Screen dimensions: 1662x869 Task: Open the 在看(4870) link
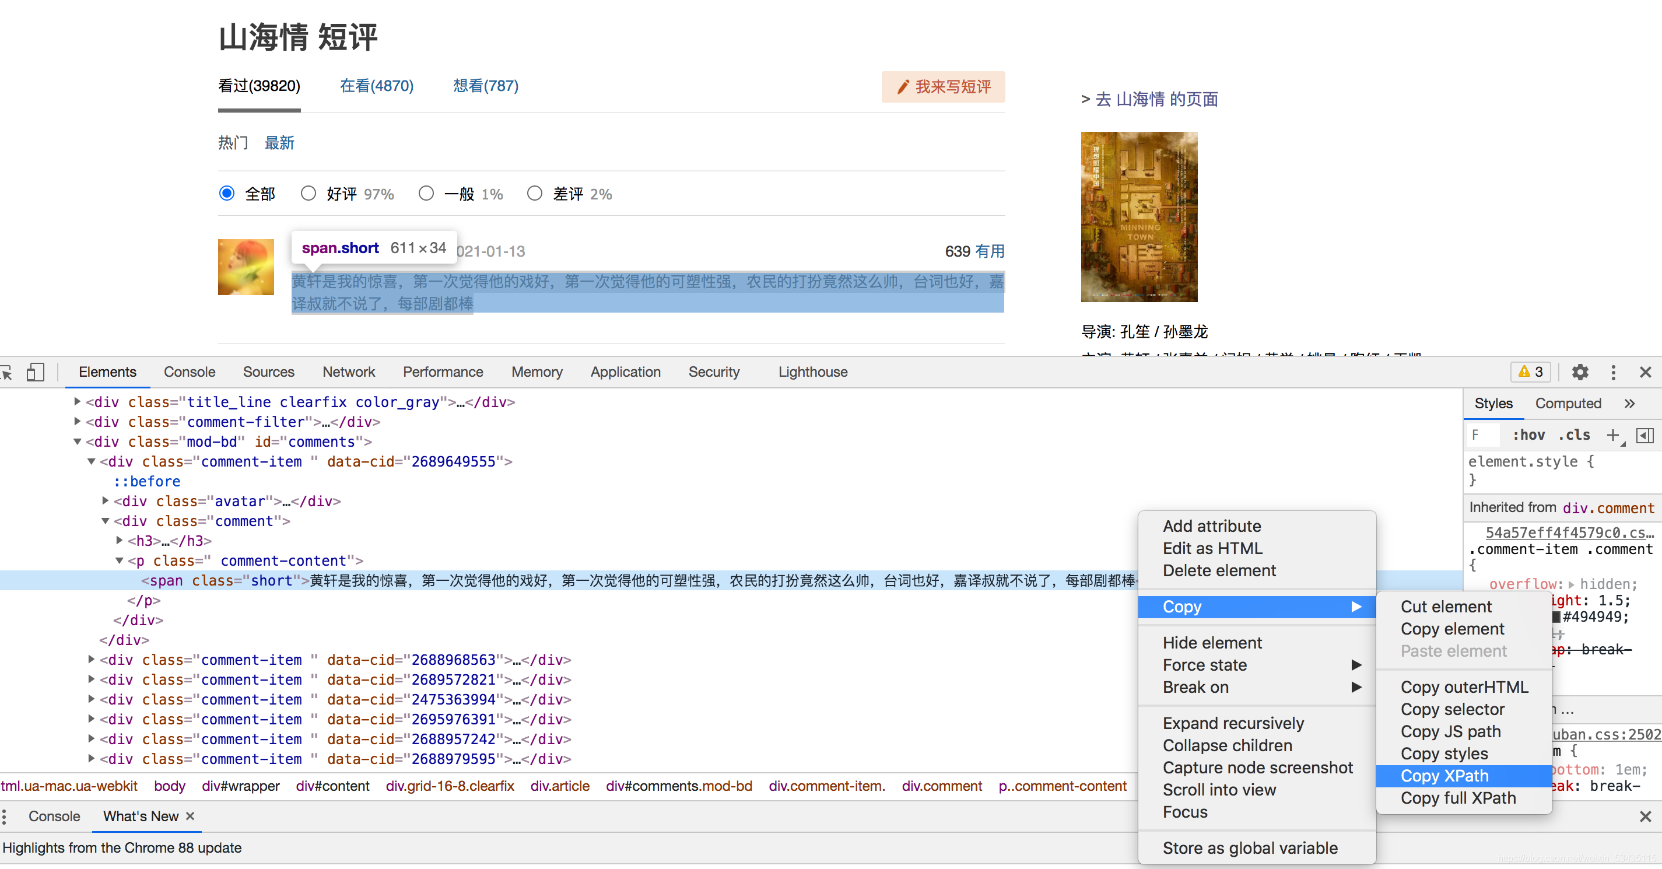[x=376, y=86]
